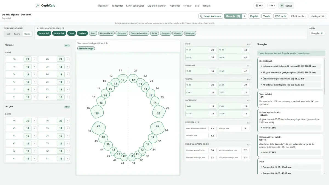Clear the tooth 33 value
The height and width of the screenshot is (185, 329).
coord(68,143)
